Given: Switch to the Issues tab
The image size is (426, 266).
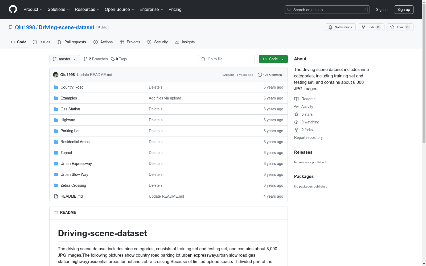Looking at the screenshot, I should point(42,42).
